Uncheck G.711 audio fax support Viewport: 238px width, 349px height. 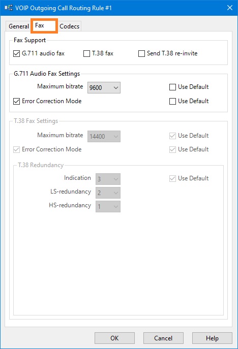pos(16,54)
